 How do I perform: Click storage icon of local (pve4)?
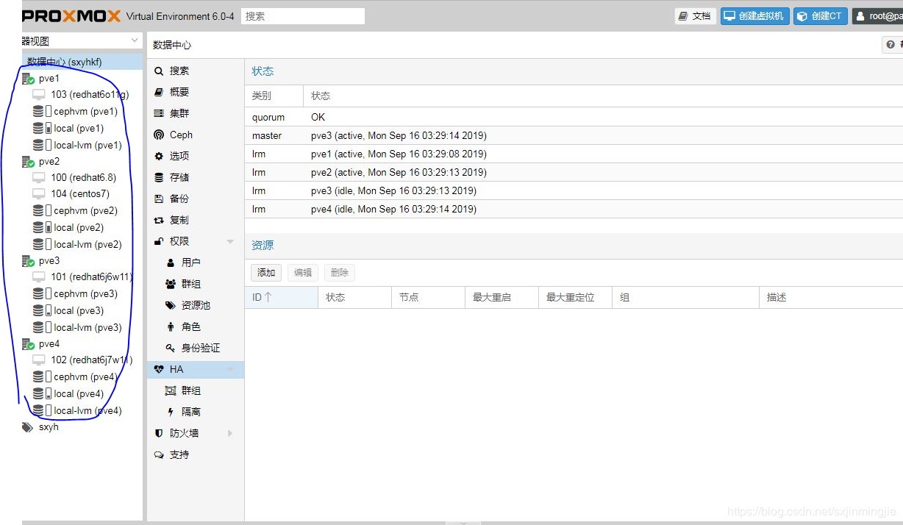pos(42,394)
